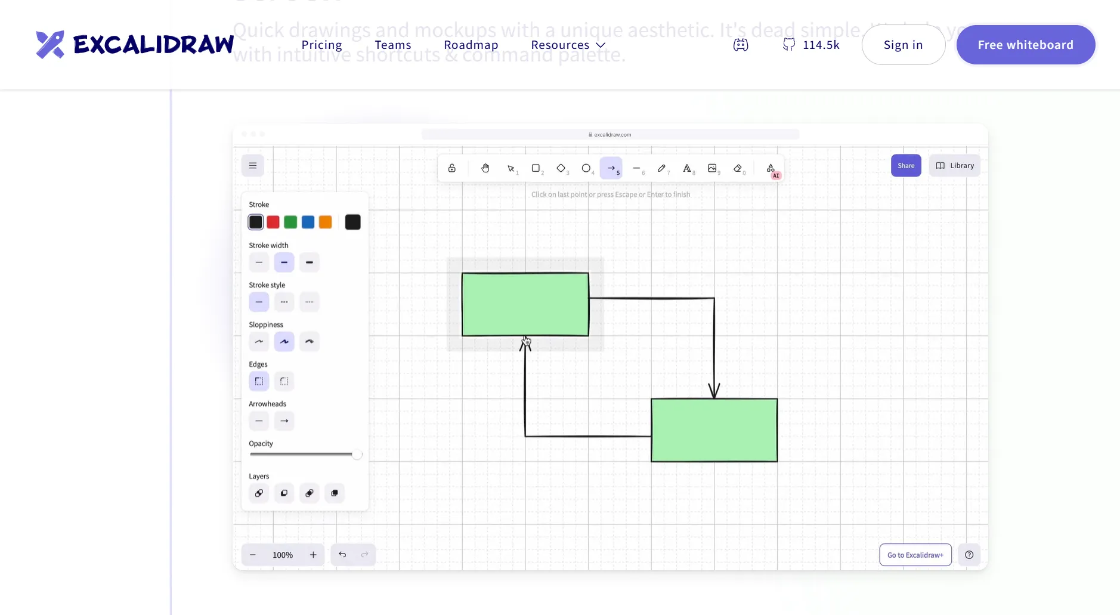Choose the dashed stroke style
This screenshot has height=615, width=1120.
(284, 302)
